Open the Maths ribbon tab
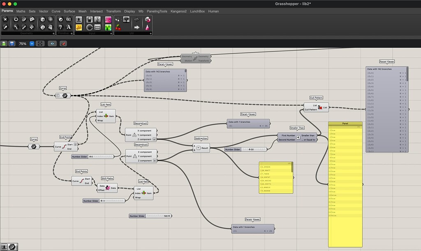The image size is (421, 251). click(21, 11)
